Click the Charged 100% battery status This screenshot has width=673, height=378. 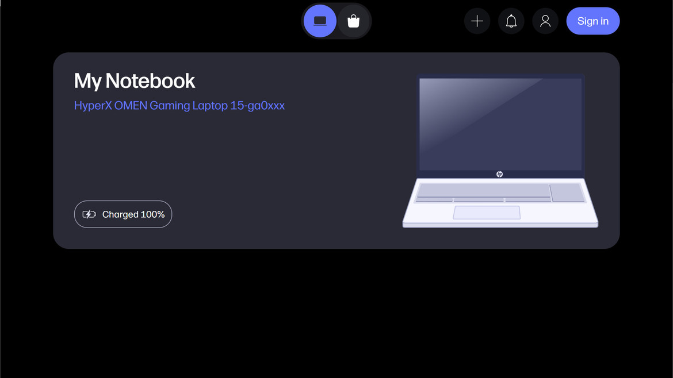tap(123, 214)
